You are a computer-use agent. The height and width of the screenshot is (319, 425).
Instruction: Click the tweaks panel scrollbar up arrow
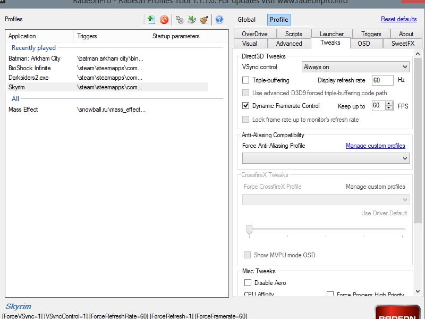418,54
